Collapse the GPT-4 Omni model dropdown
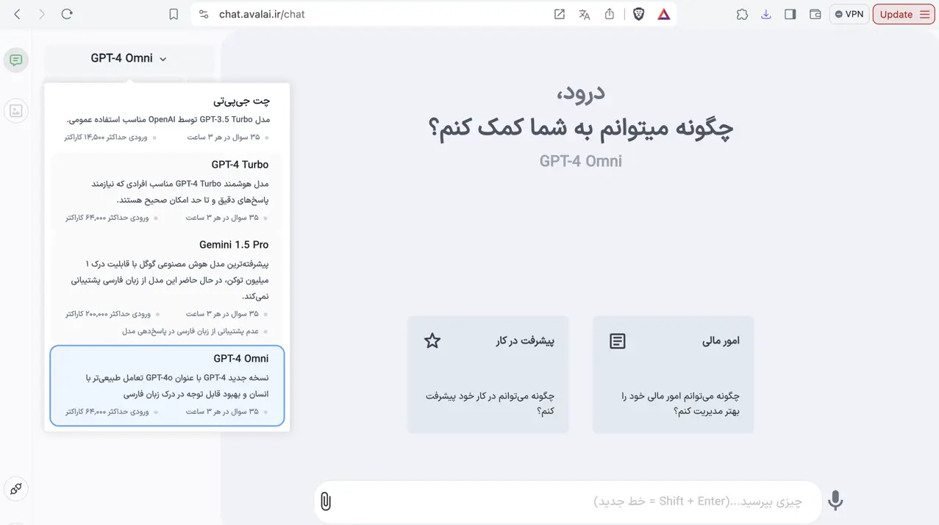 [129, 58]
